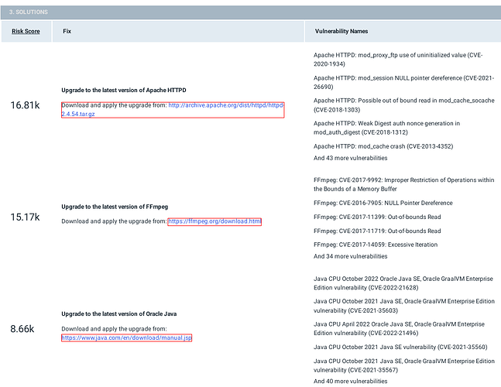Select the Java CVE-2021-35567 vulnerability entry
The image size is (501, 387).
[404, 365]
